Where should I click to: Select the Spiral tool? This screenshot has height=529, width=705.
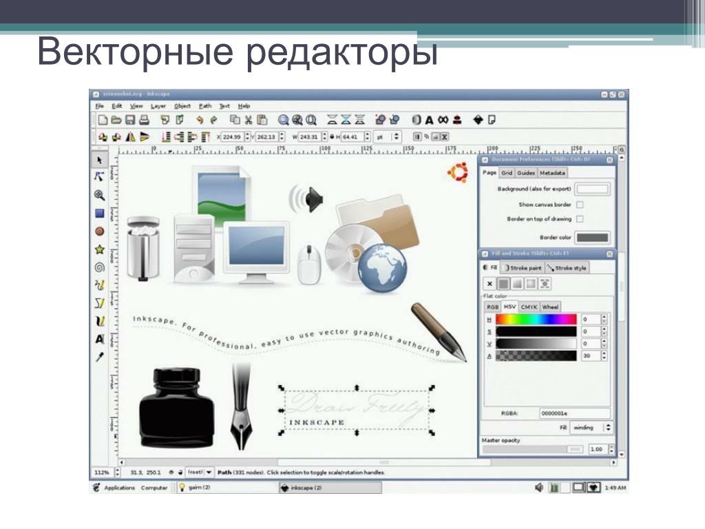[x=99, y=267]
